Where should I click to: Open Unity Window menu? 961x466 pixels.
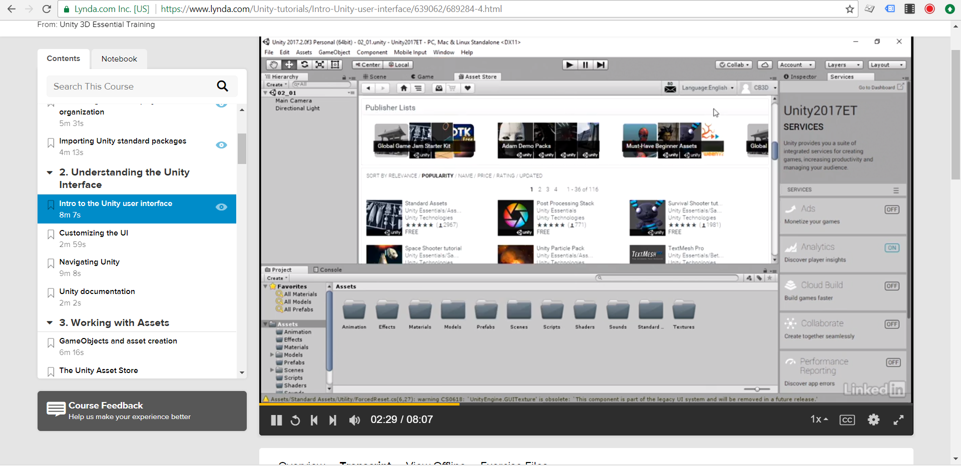coord(443,52)
